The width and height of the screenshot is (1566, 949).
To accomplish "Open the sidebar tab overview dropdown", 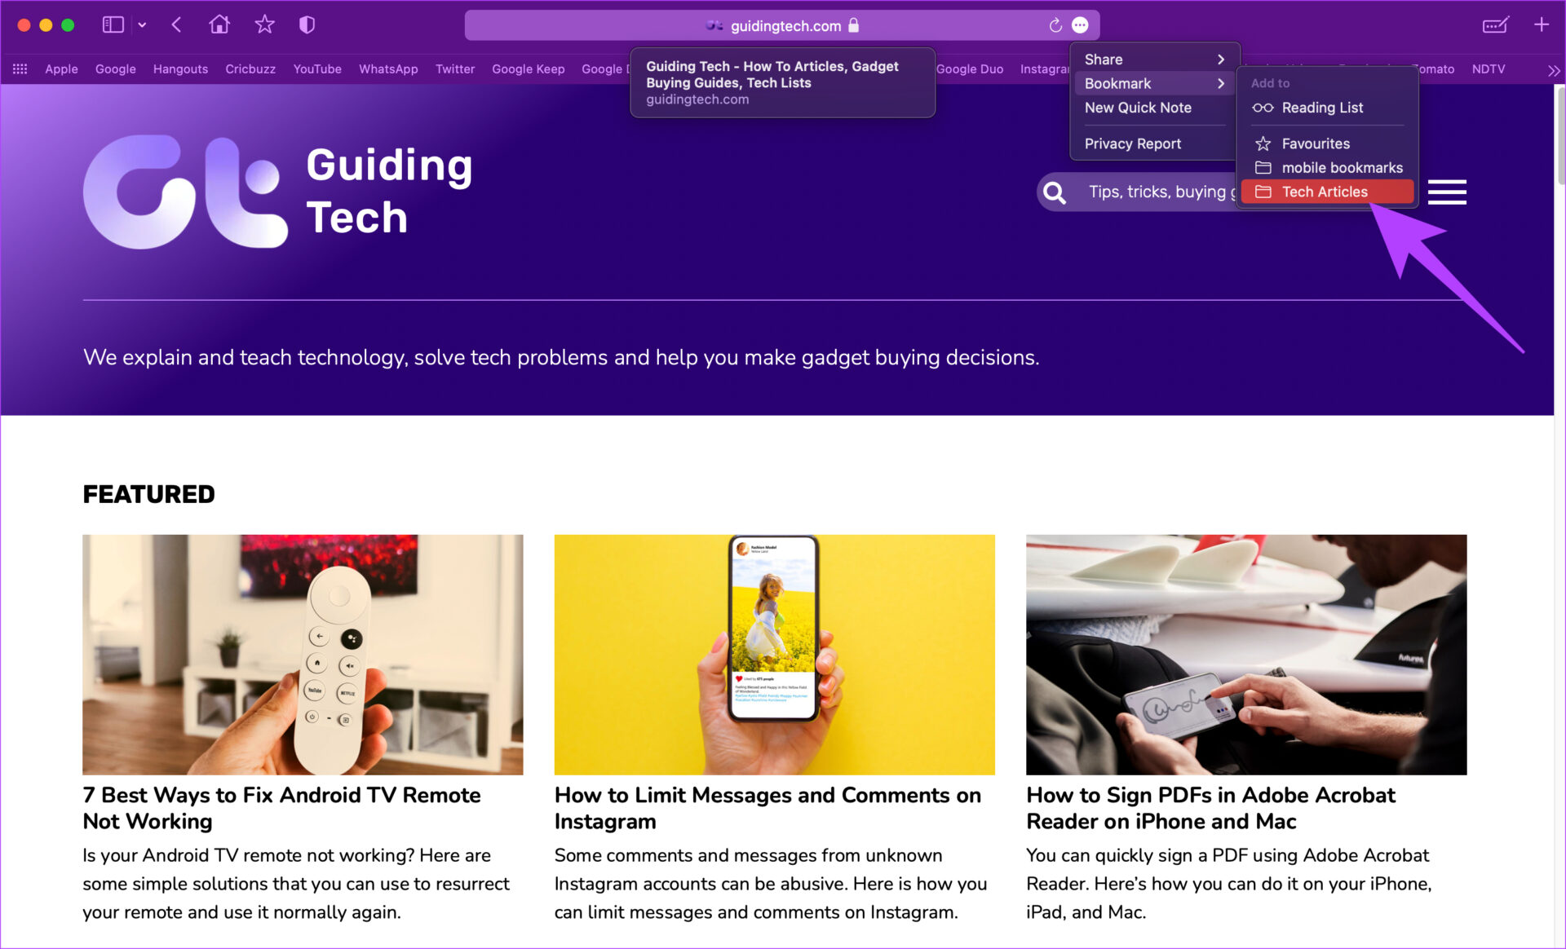I will [x=139, y=24].
